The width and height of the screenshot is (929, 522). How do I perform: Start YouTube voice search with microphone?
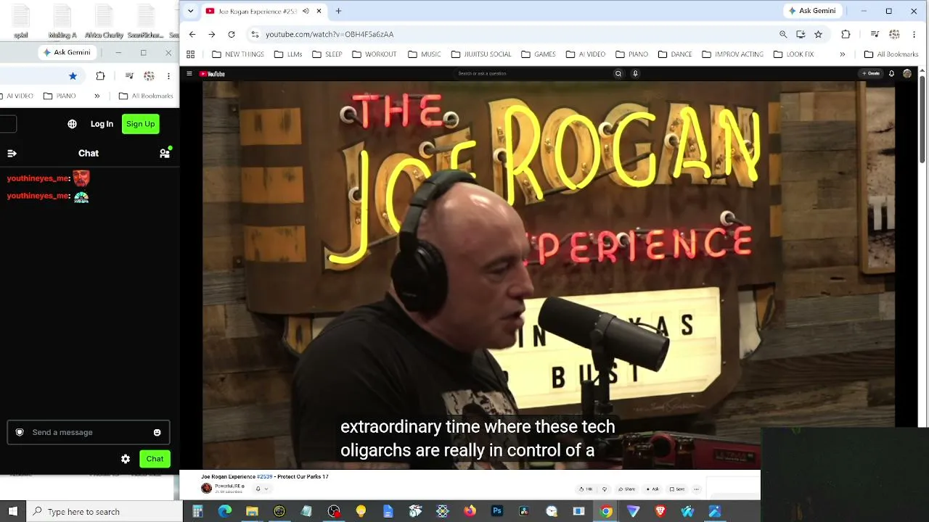click(x=635, y=73)
